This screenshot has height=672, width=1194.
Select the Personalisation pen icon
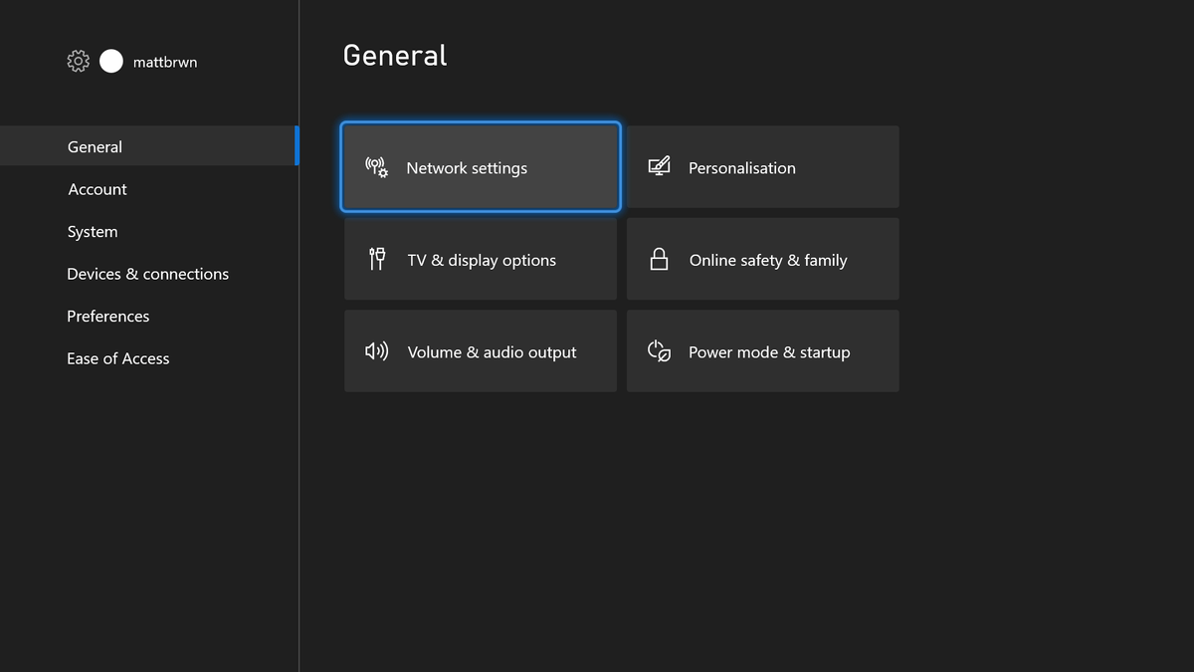659,167
